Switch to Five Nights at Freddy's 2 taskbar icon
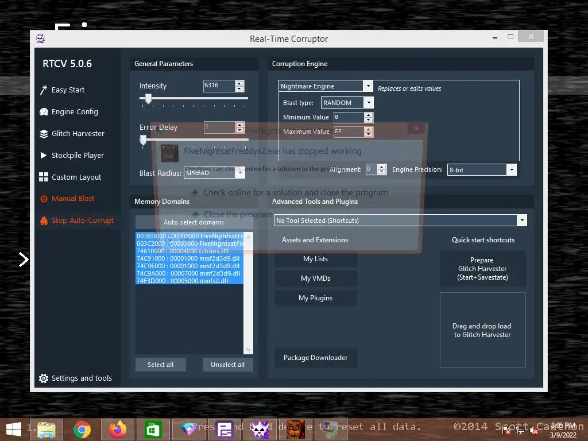This screenshot has width=588, height=441. tap(296, 430)
